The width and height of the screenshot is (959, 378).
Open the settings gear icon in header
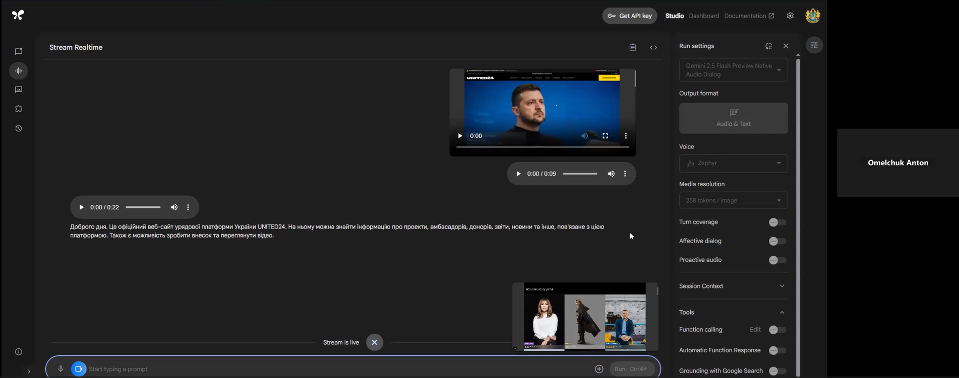[790, 16]
